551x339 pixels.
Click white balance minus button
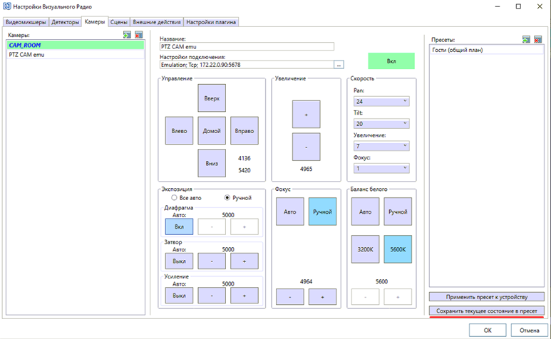(366, 297)
